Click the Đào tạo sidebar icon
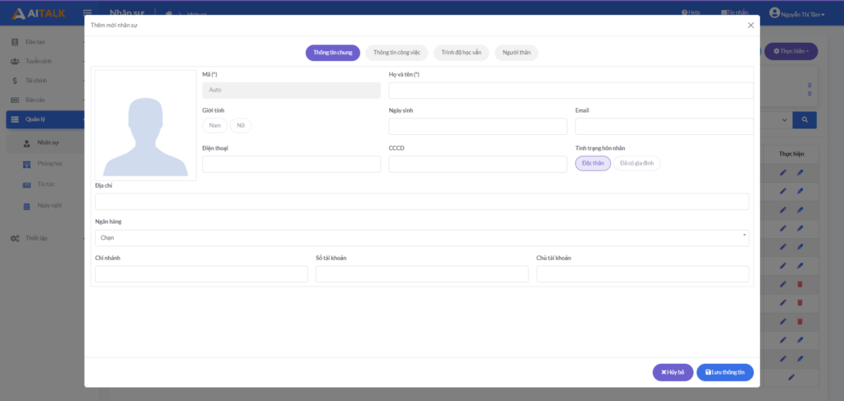 (x=15, y=42)
